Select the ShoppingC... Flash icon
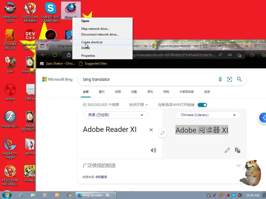Image resolution: width=266 pixels, height=199 pixels. tap(10, 119)
